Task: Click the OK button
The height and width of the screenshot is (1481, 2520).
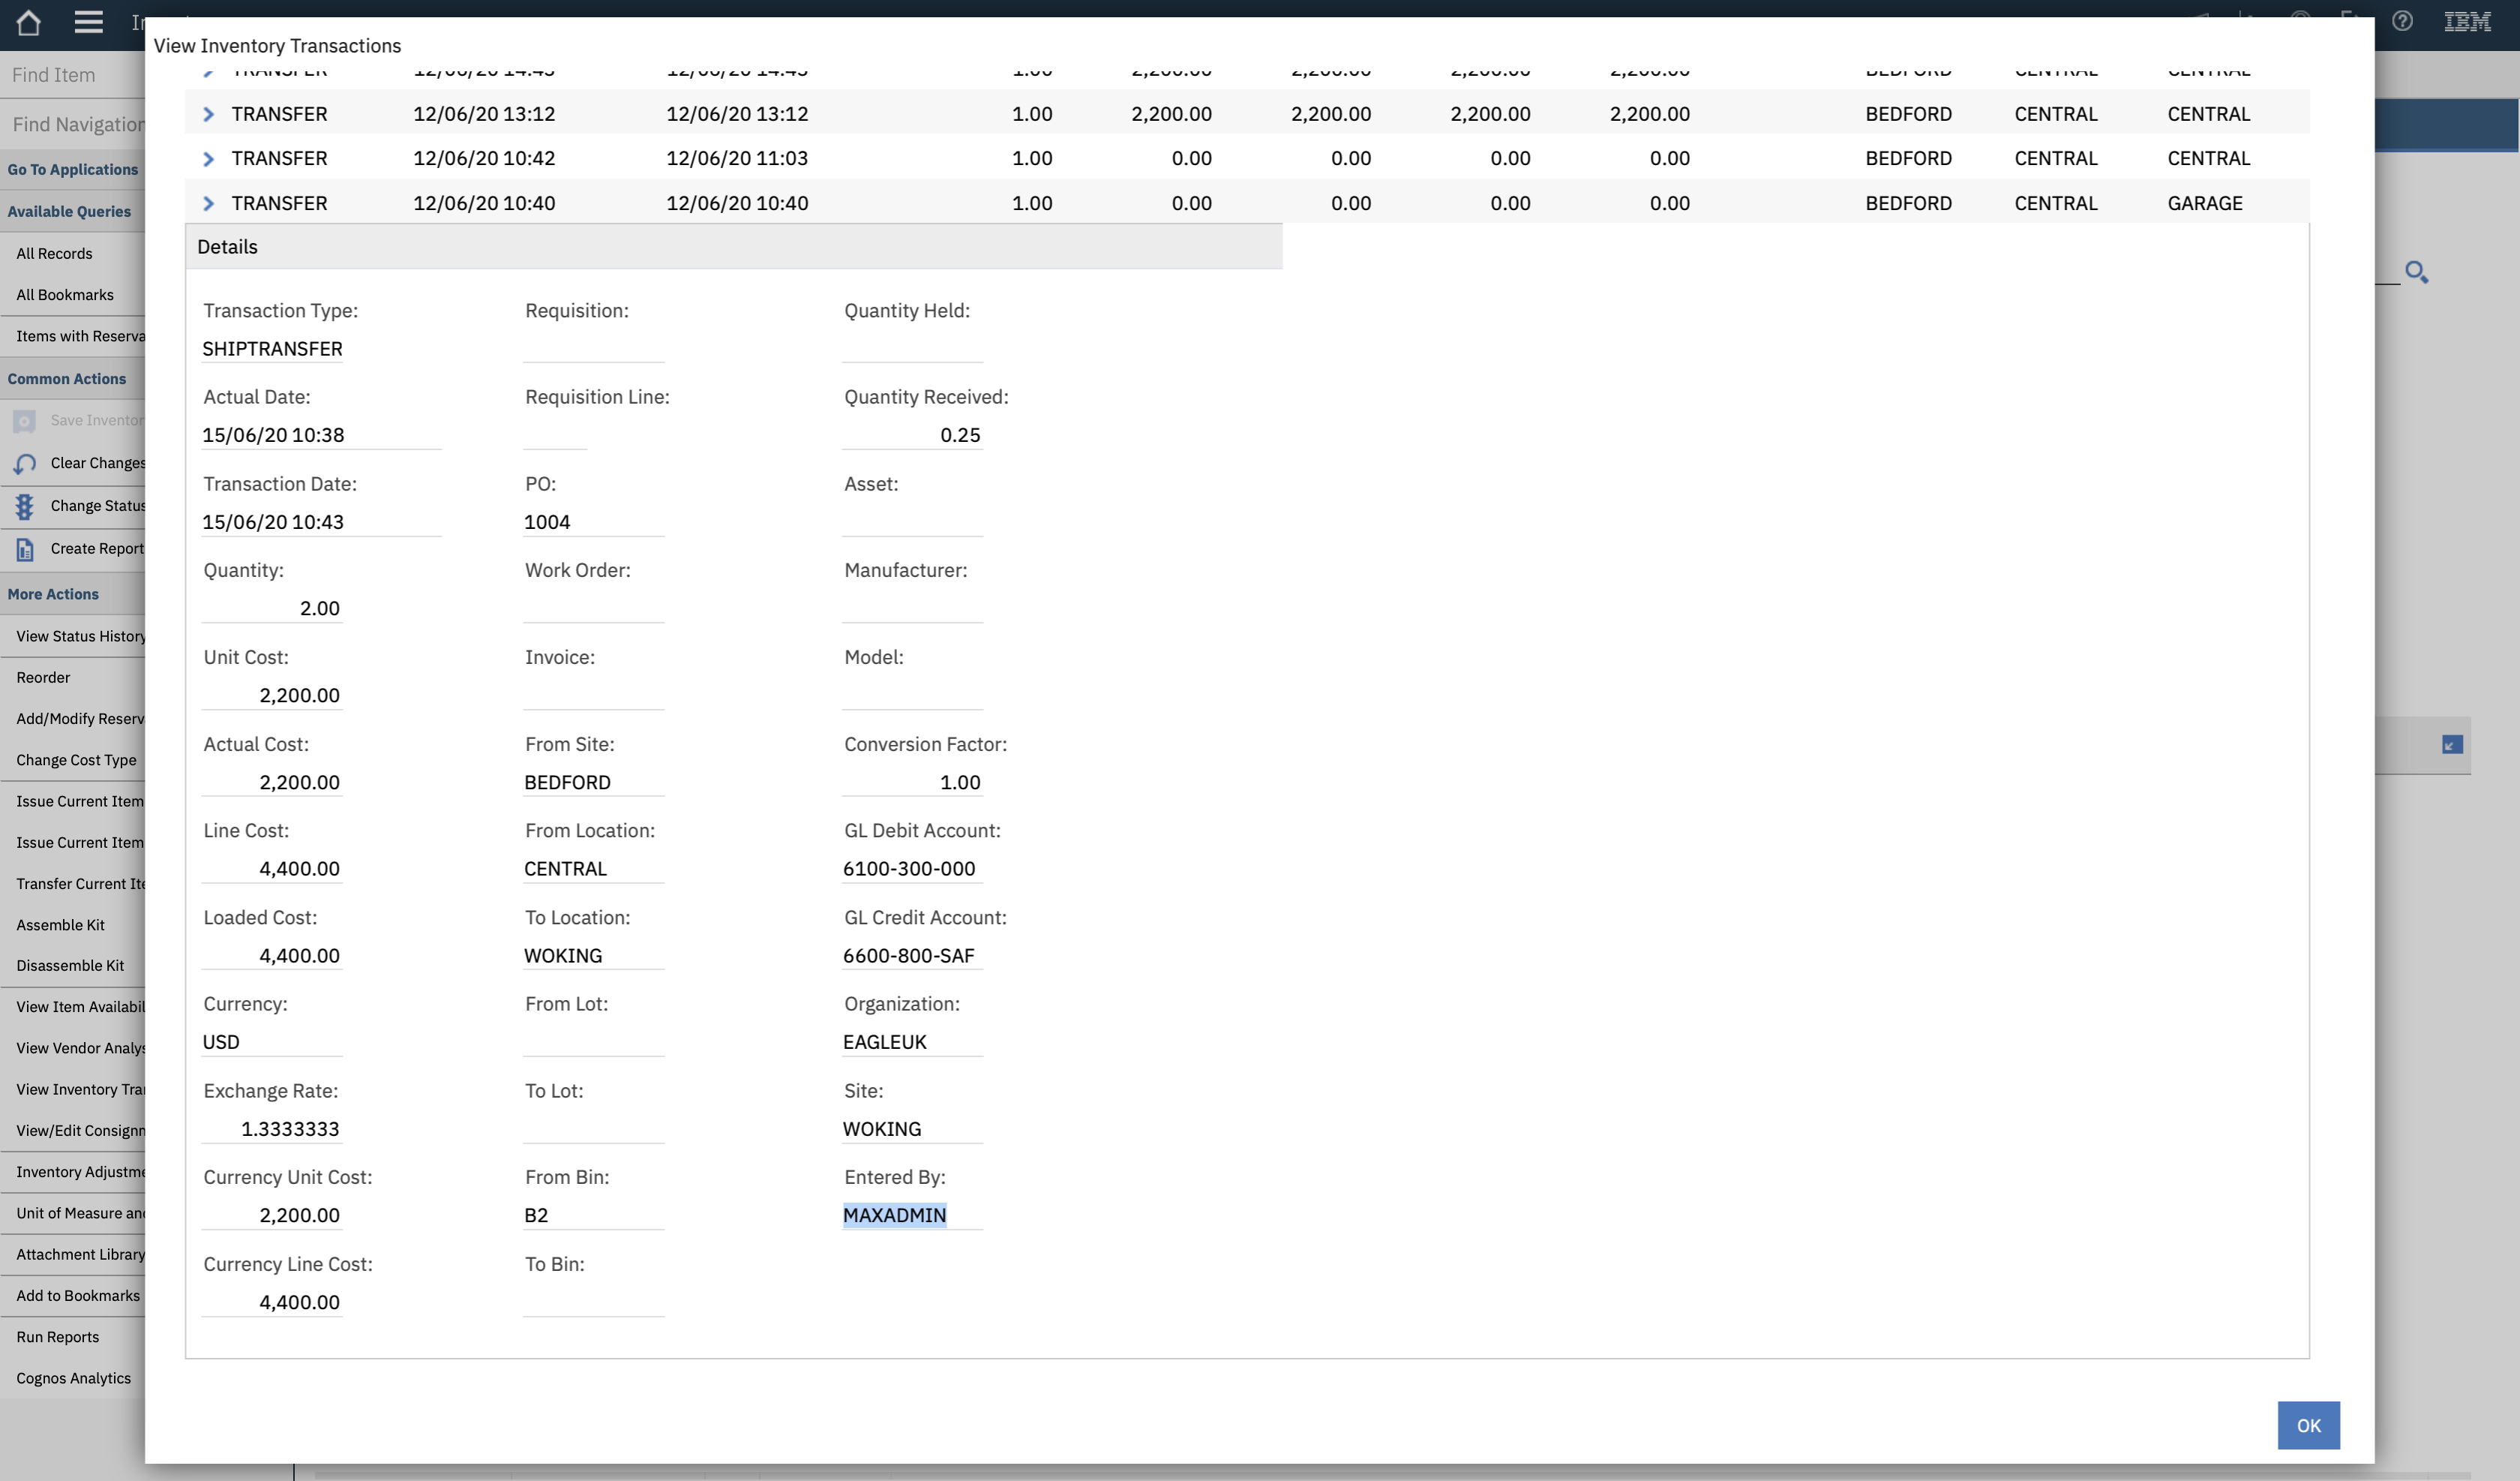Action: [x=2308, y=1425]
